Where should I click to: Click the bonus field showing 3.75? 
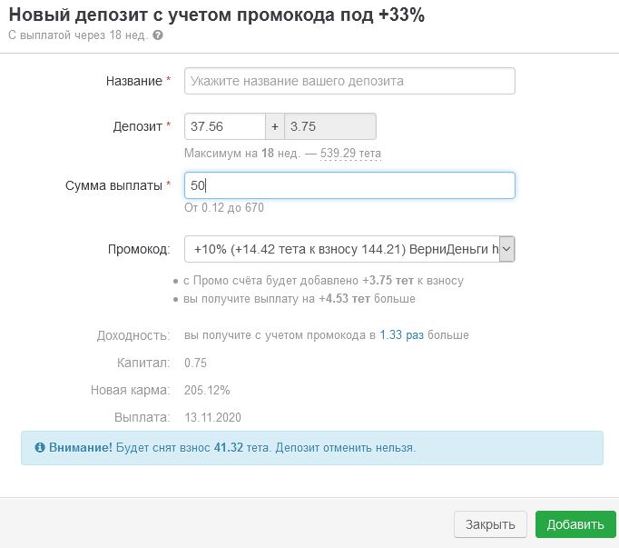tap(330, 126)
